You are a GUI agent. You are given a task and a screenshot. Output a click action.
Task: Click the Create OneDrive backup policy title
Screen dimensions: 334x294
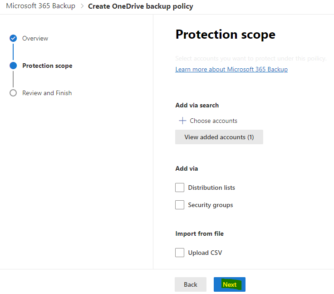pyautogui.click(x=141, y=6)
